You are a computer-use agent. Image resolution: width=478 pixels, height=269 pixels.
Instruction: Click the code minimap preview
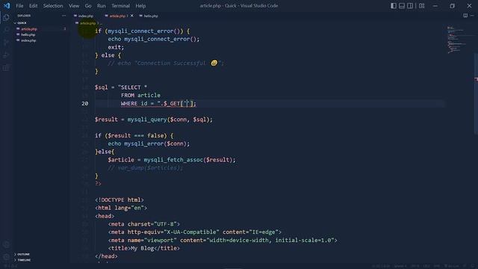456,40
